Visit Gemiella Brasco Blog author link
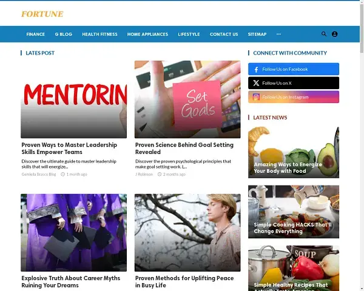The height and width of the screenshot is (291, 364). point(39,174)
